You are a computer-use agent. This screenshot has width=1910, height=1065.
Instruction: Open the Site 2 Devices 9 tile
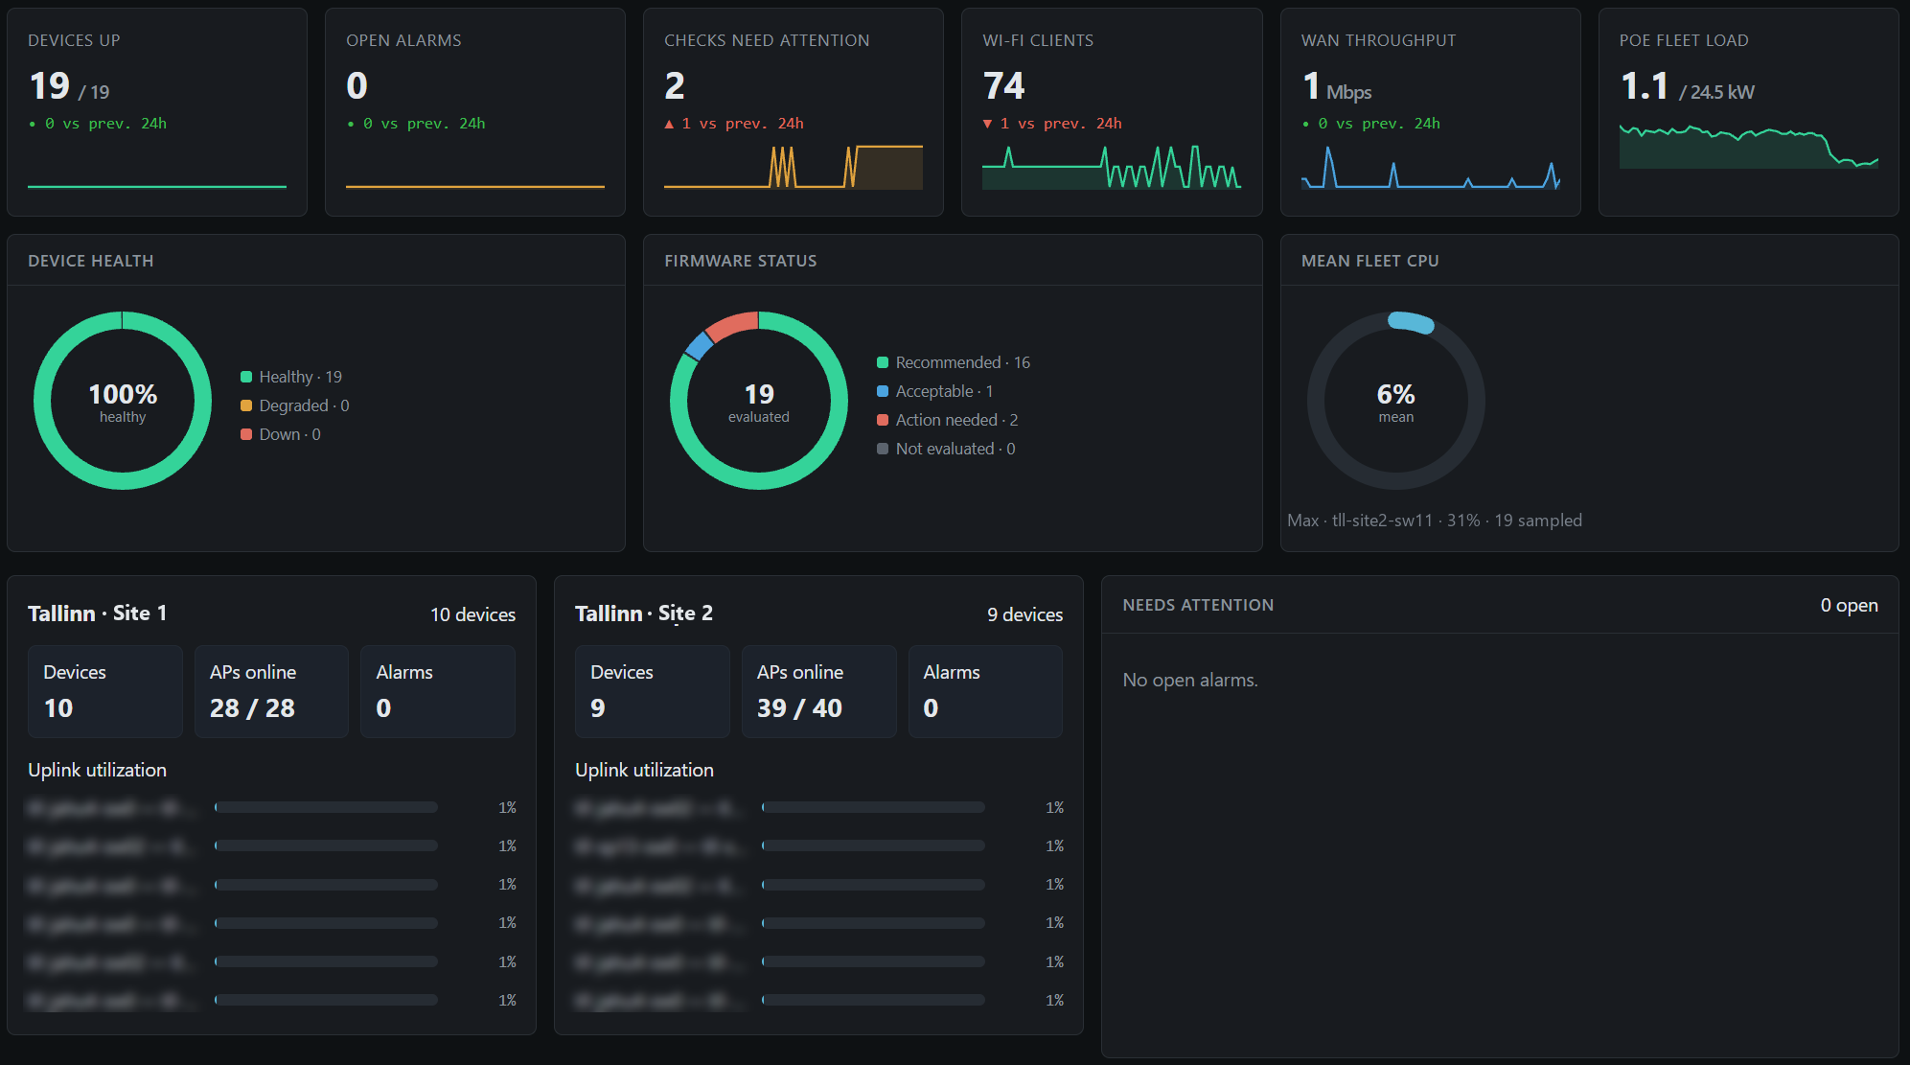653,691
